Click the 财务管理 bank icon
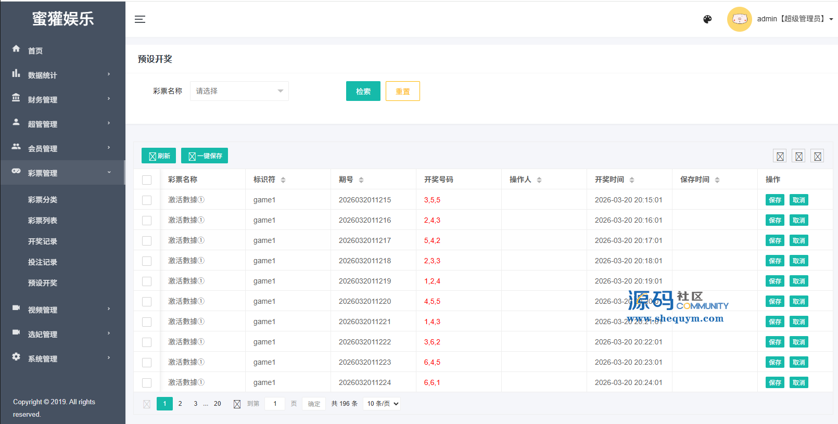The height and width of the screenshot is (424, 838). click(x=16, y=98)
